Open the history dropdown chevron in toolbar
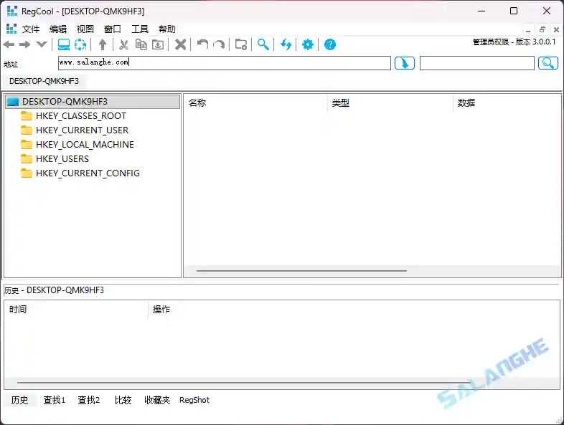 click(42, 44)
